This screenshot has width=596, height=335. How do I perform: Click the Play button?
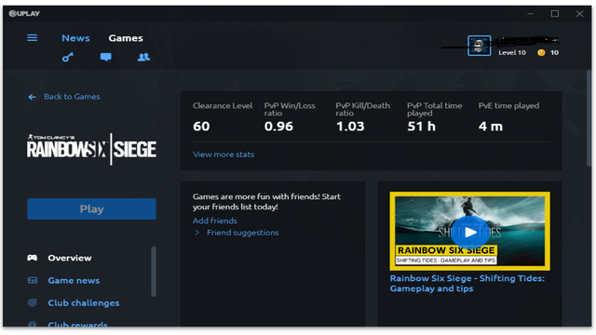point(91,208)
